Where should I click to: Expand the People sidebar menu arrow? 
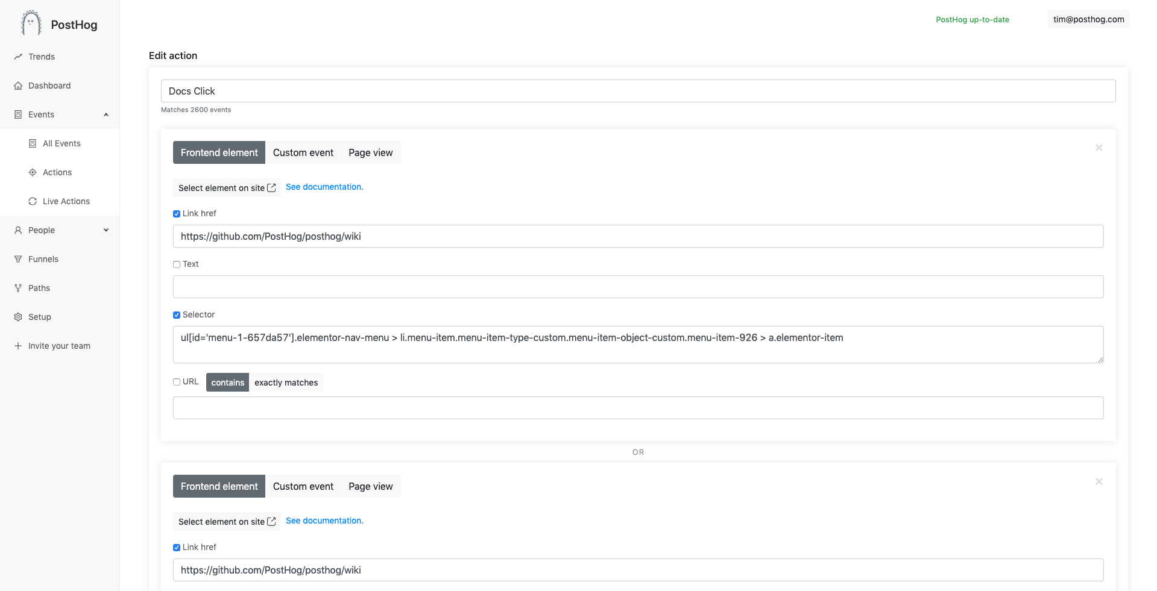106,230
